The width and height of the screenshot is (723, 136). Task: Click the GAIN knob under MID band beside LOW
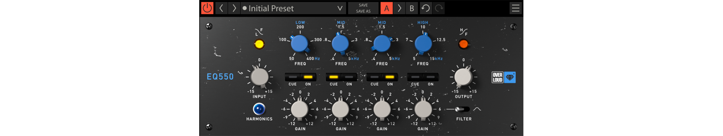(x=340, y=109)
